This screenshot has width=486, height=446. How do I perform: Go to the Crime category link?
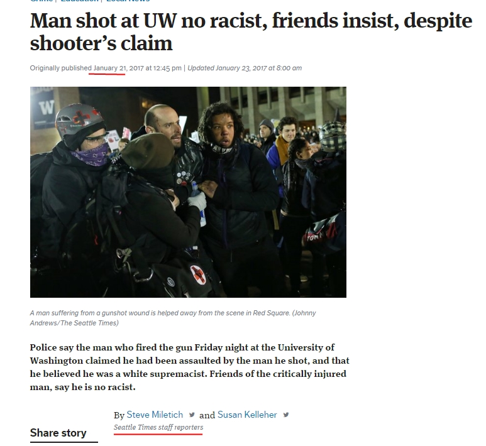point(41,1)
